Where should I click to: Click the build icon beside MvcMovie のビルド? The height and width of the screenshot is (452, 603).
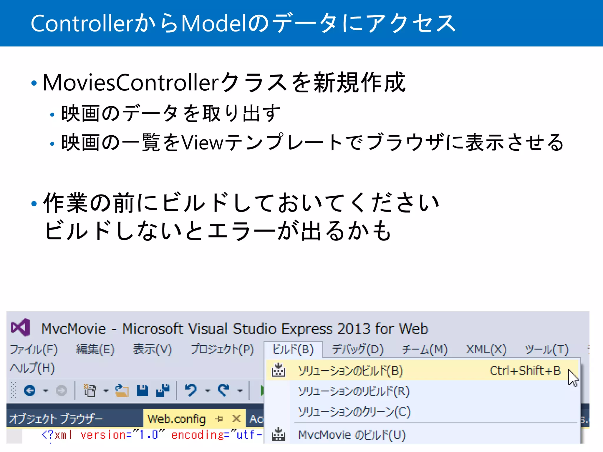click(278, 434)
